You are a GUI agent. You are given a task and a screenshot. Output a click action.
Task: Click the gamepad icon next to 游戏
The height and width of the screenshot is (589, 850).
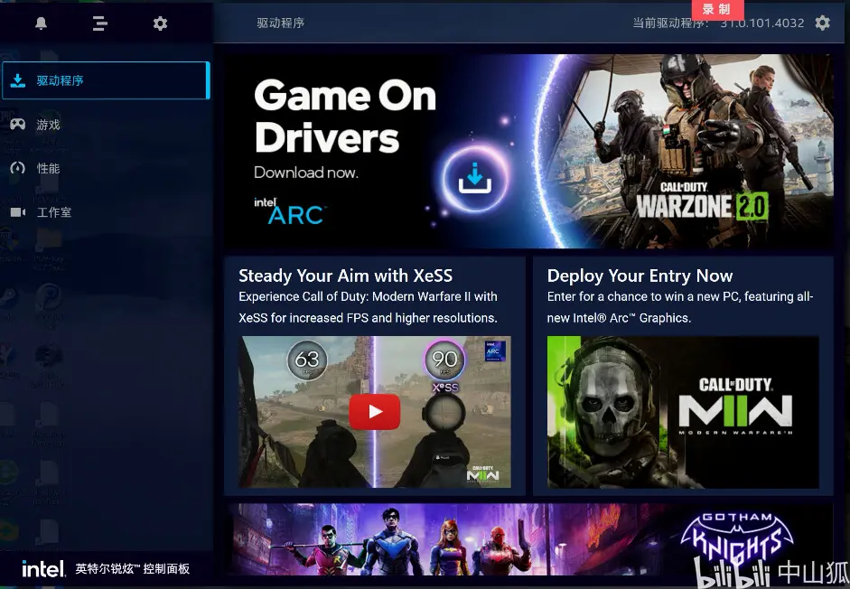click(18, 125)
